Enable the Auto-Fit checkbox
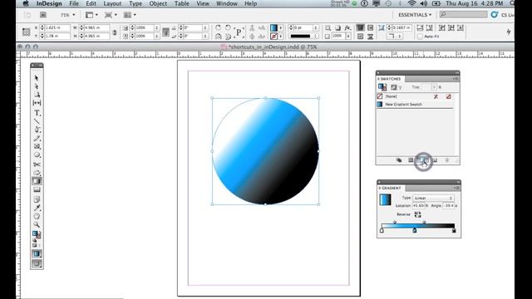Viewport: 532px width, 299px height. point(420,37)
